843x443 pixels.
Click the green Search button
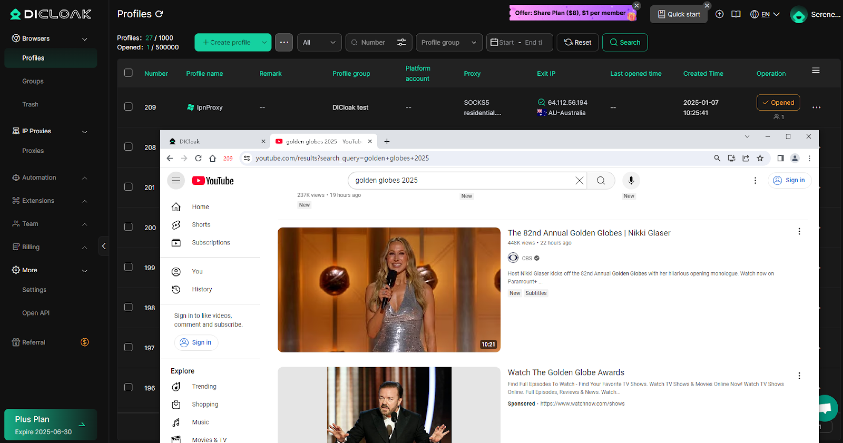[625, 42]
